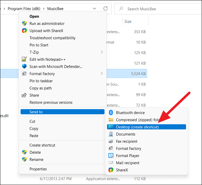Expand the Format Factory submenu arrow
This screenshot has width=202, height=185.
pos(102,74)
